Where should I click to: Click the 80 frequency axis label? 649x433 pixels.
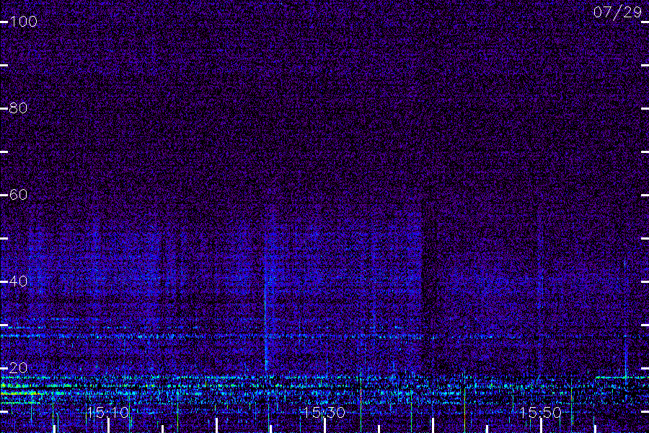[18, 108]
